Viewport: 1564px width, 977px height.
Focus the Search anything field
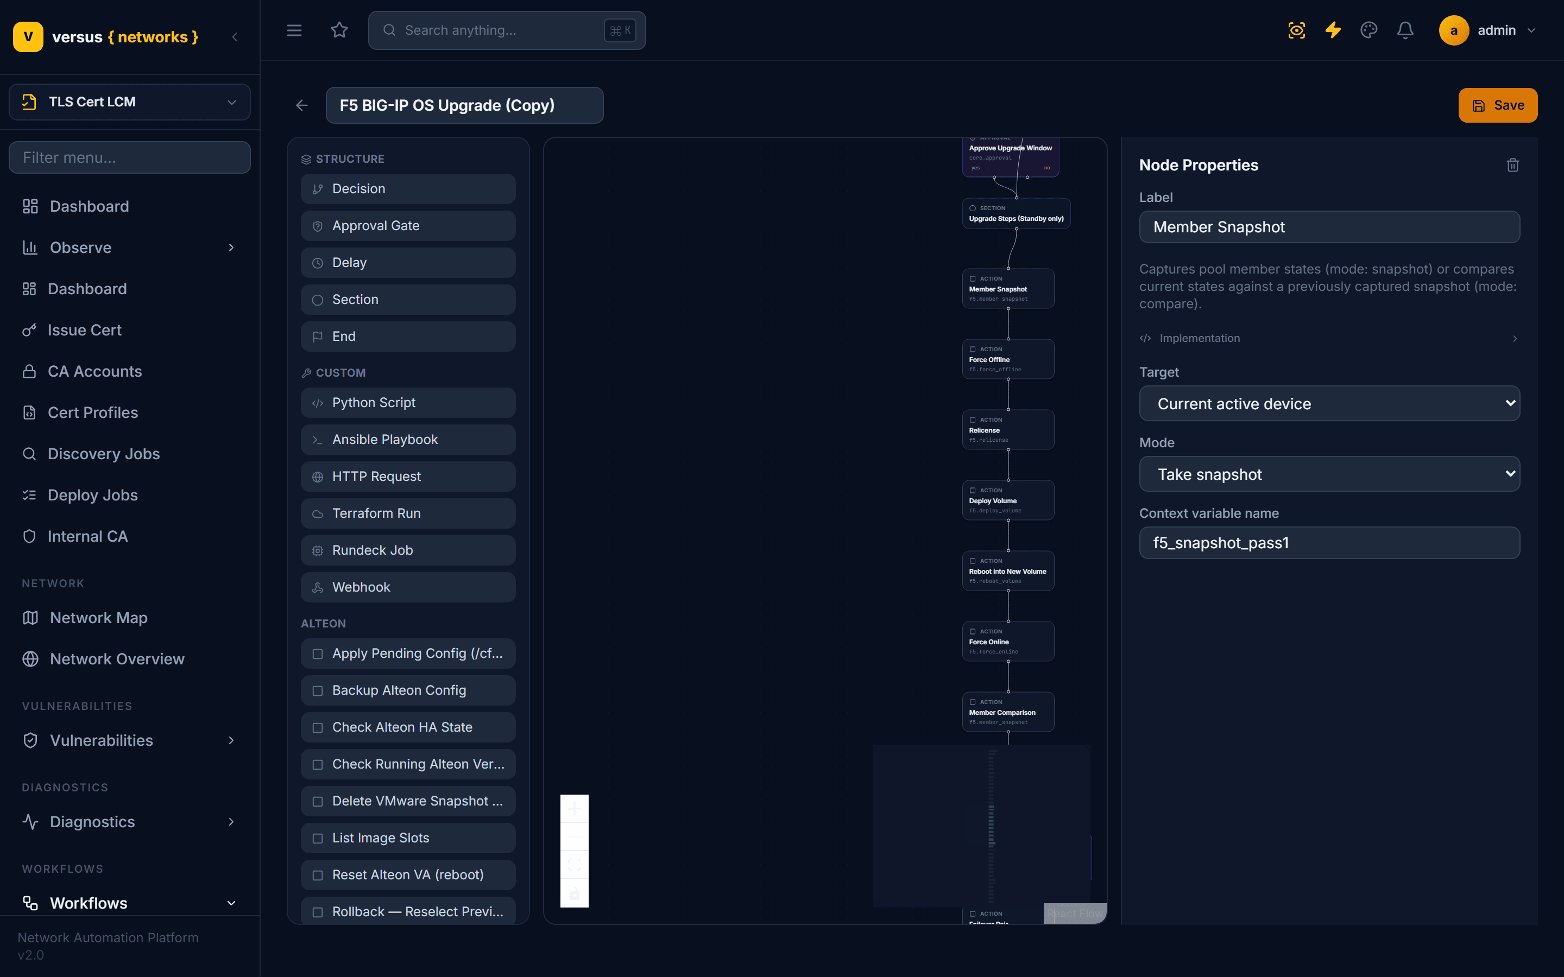(507, 30)
